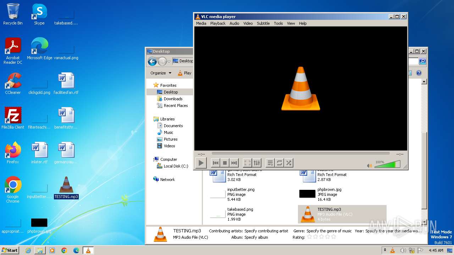The height and width of the screenshot is (255, 454).
Task: Click VLC icon in taskbar
Action: [x=88, y=250]
